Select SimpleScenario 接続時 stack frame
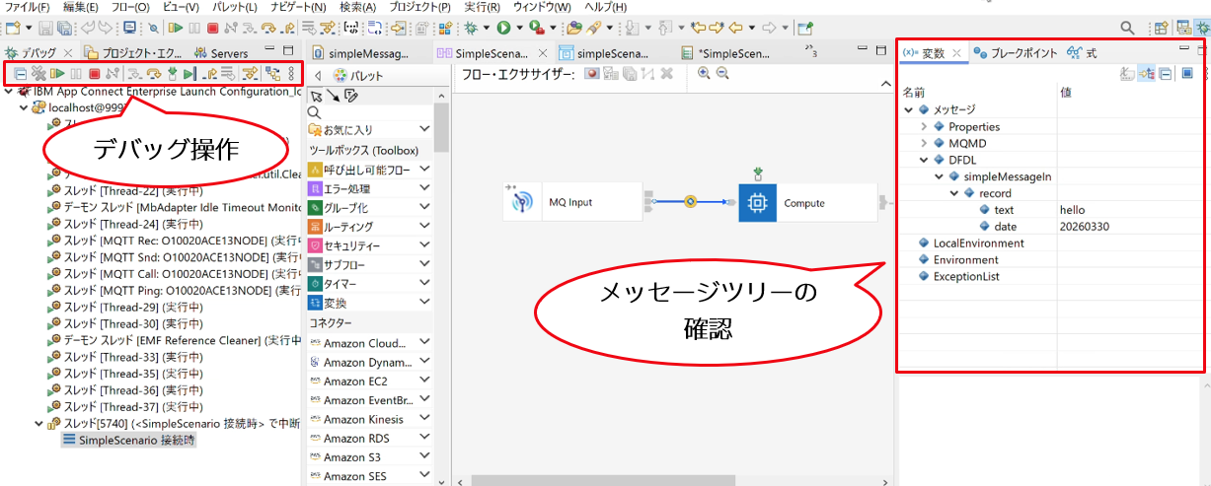The width and height of the screenshot is (1211, 486). [128, 441]
